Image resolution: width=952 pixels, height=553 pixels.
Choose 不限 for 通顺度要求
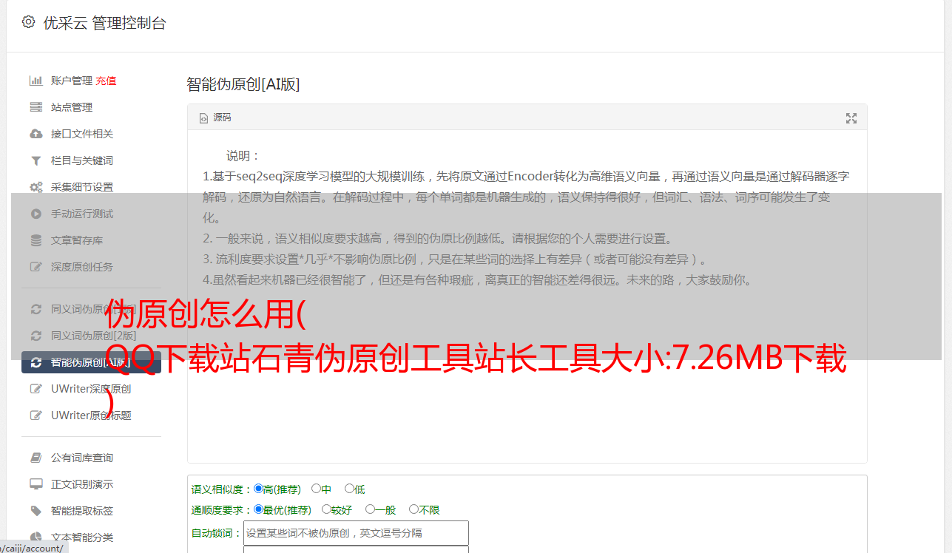[413, 509]
